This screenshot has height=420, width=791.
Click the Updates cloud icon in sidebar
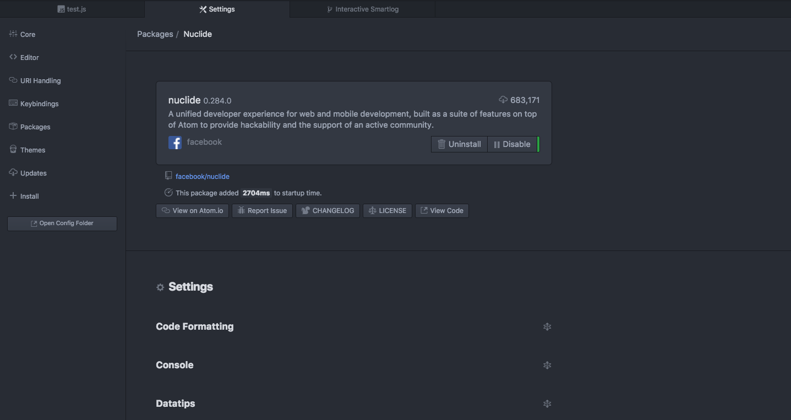tap(13, 172)
